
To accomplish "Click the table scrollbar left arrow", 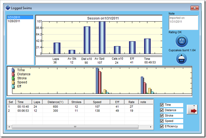I will pos(9,127).
